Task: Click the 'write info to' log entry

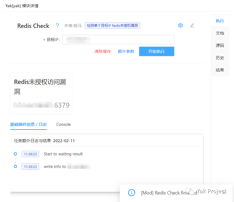Action: tap(55, 167)
